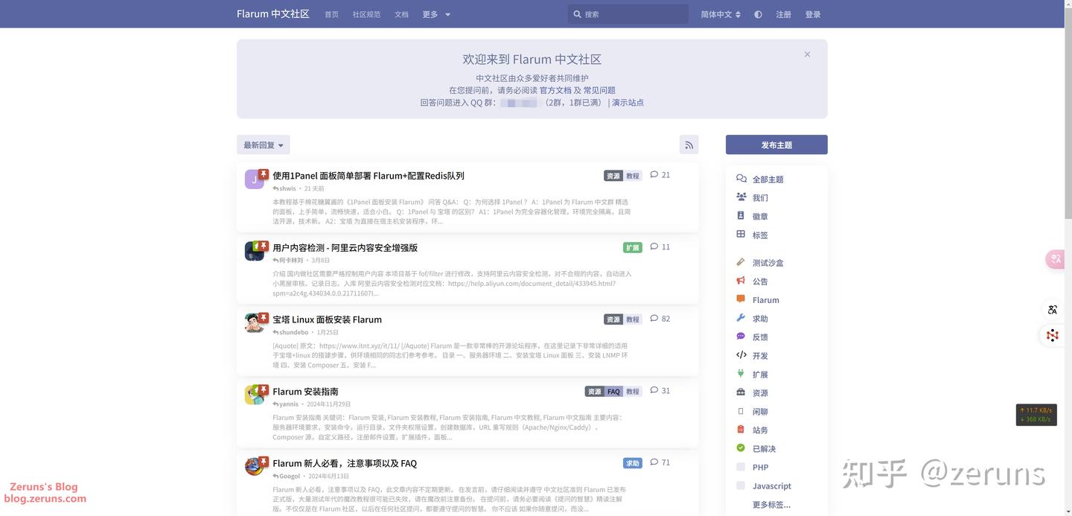Click the 公告 announcement megaphone icon
This screenshot has height=516, width=1072.
tap(741, 281)
